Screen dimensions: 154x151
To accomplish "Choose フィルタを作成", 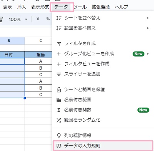I will pos(103,44).
